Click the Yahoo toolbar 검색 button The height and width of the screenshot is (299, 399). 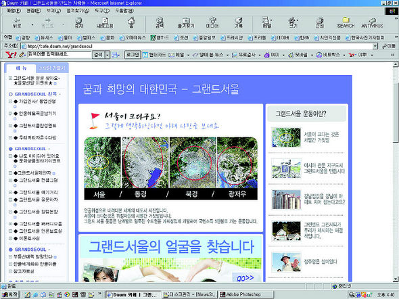tap(98, 55)
